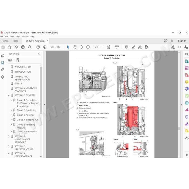Screen dimensions: 189x189
Task: Open the Window menu
Action: click(25, 36)
